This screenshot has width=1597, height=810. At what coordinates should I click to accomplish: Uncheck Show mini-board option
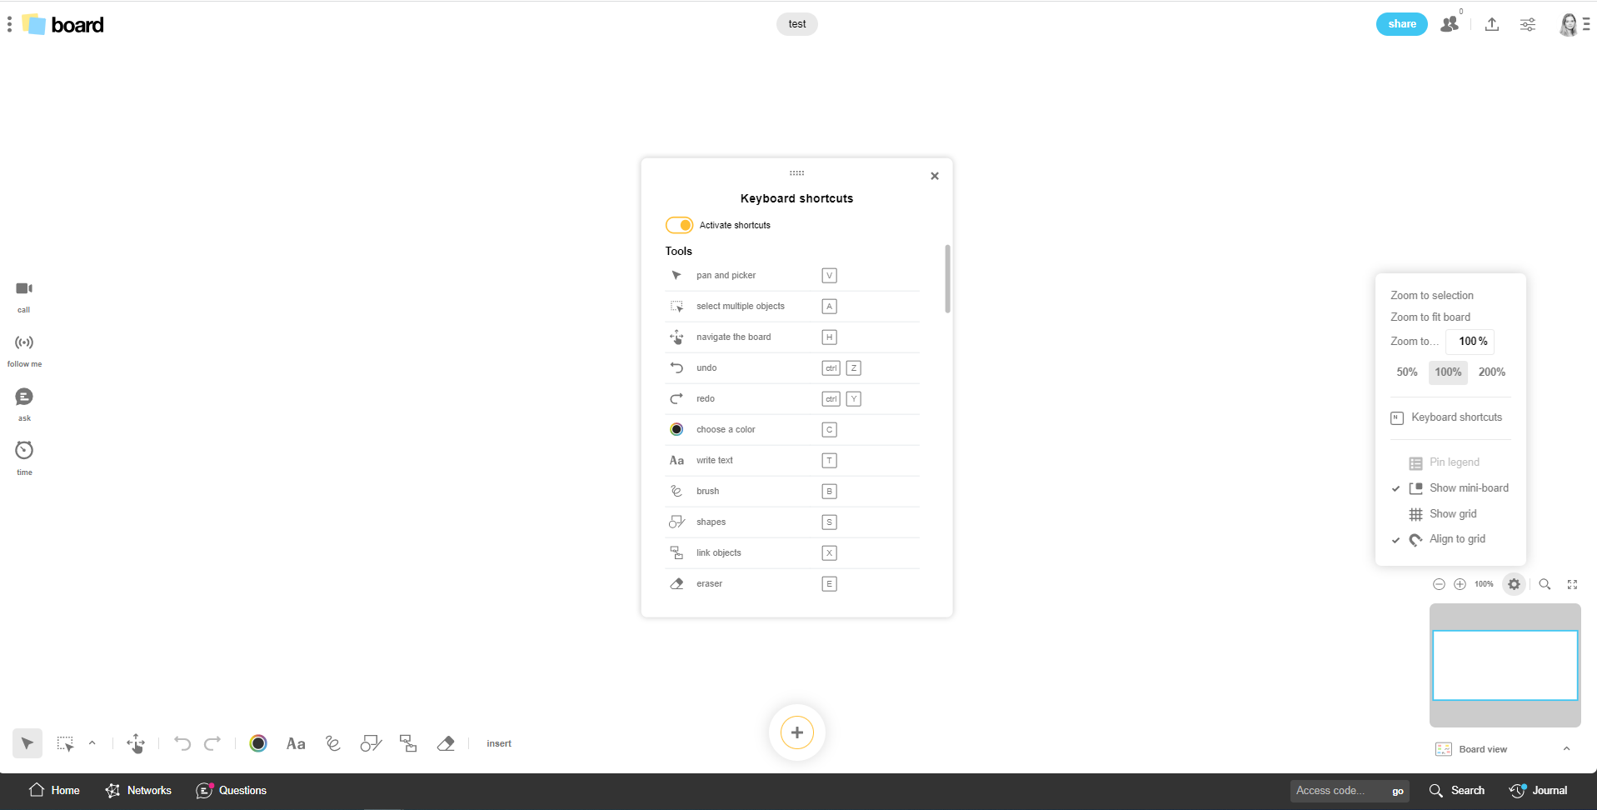(x=1468, y=488)
